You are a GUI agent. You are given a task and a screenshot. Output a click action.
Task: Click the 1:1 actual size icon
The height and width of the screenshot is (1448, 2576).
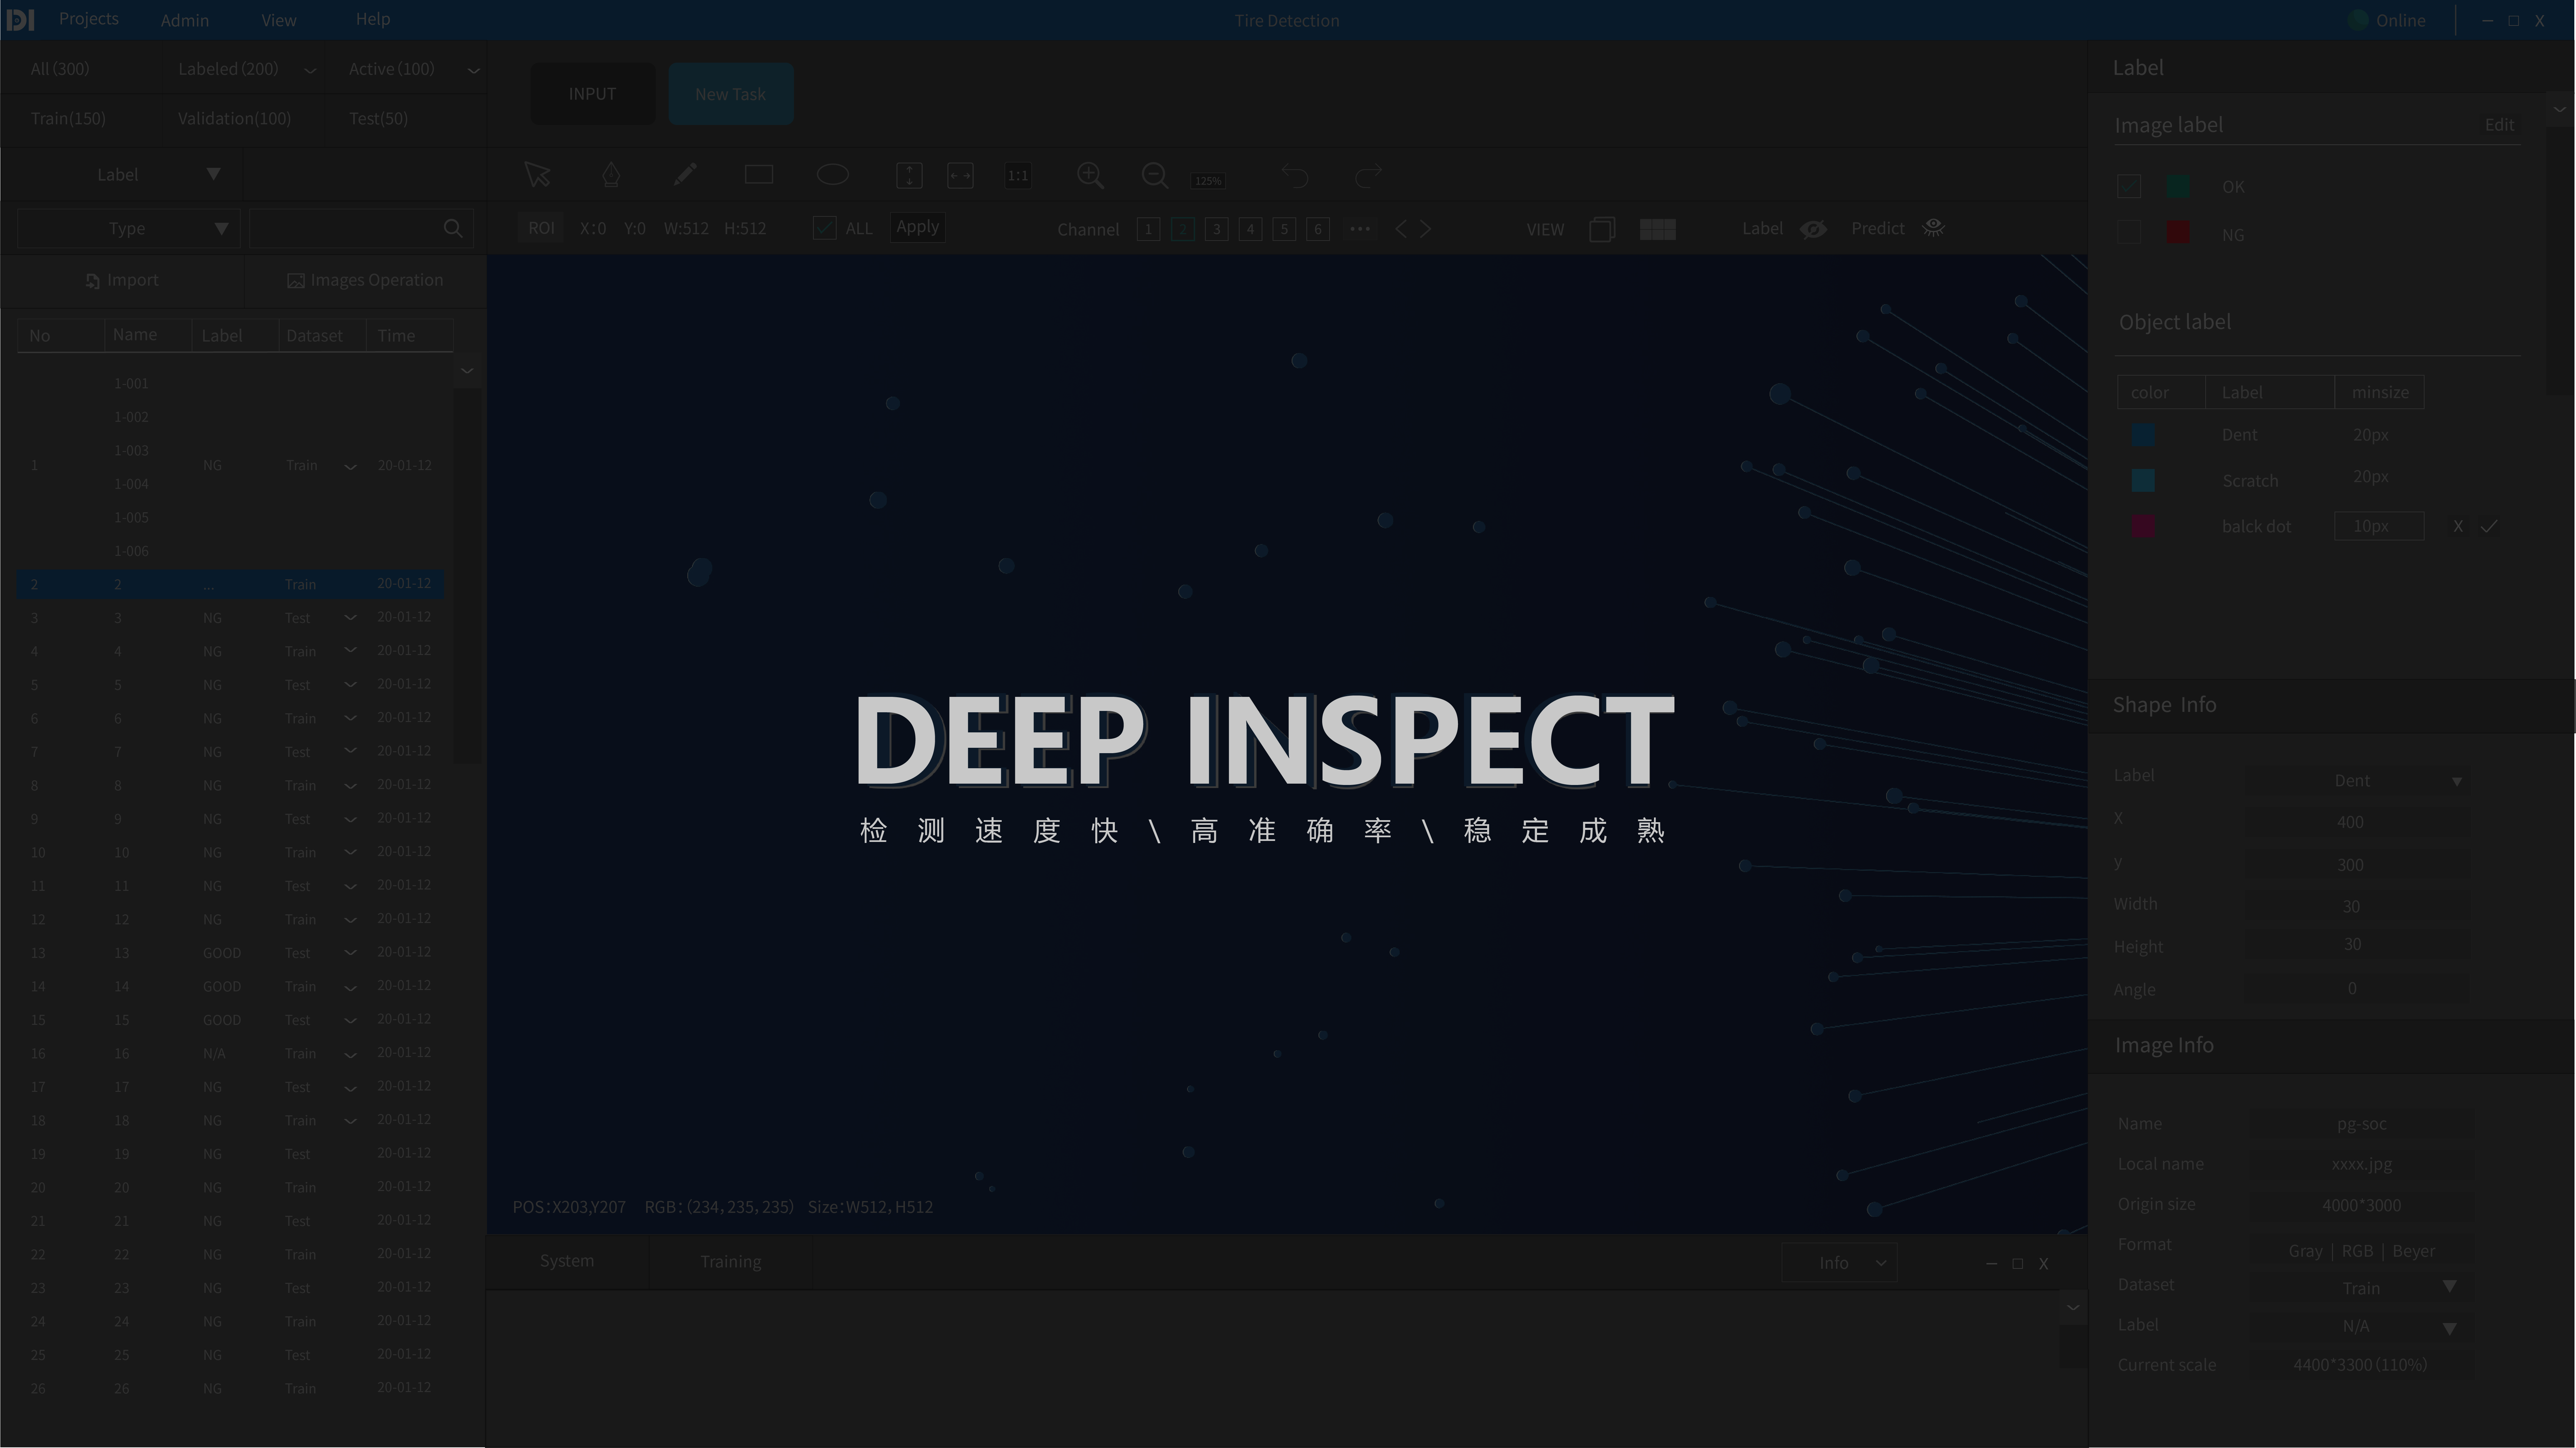1018,176
